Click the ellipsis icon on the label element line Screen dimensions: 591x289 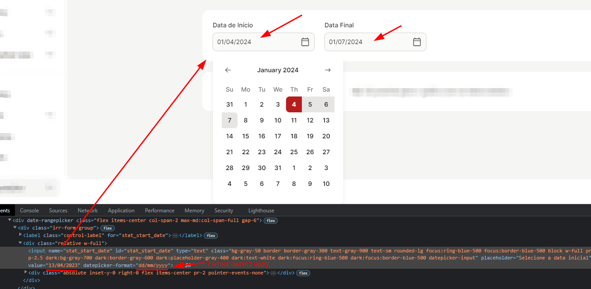pyautogui.click(x=175, y=235)
